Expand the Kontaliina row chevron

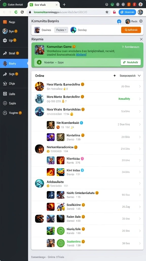pyautogui.click(x=140, y=137)
